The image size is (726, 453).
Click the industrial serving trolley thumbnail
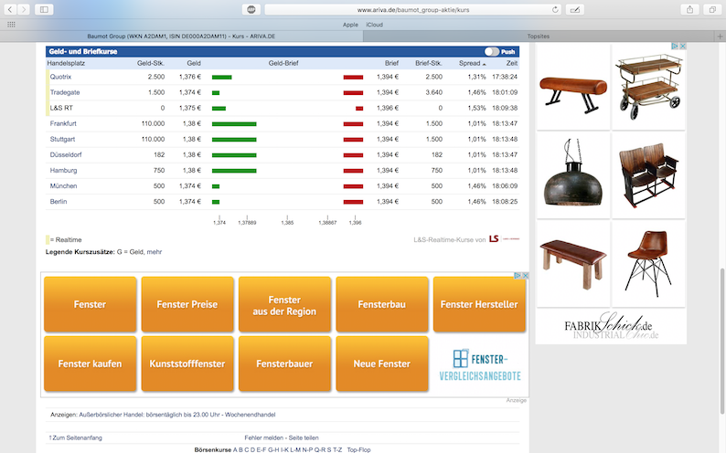pos(648,87)
